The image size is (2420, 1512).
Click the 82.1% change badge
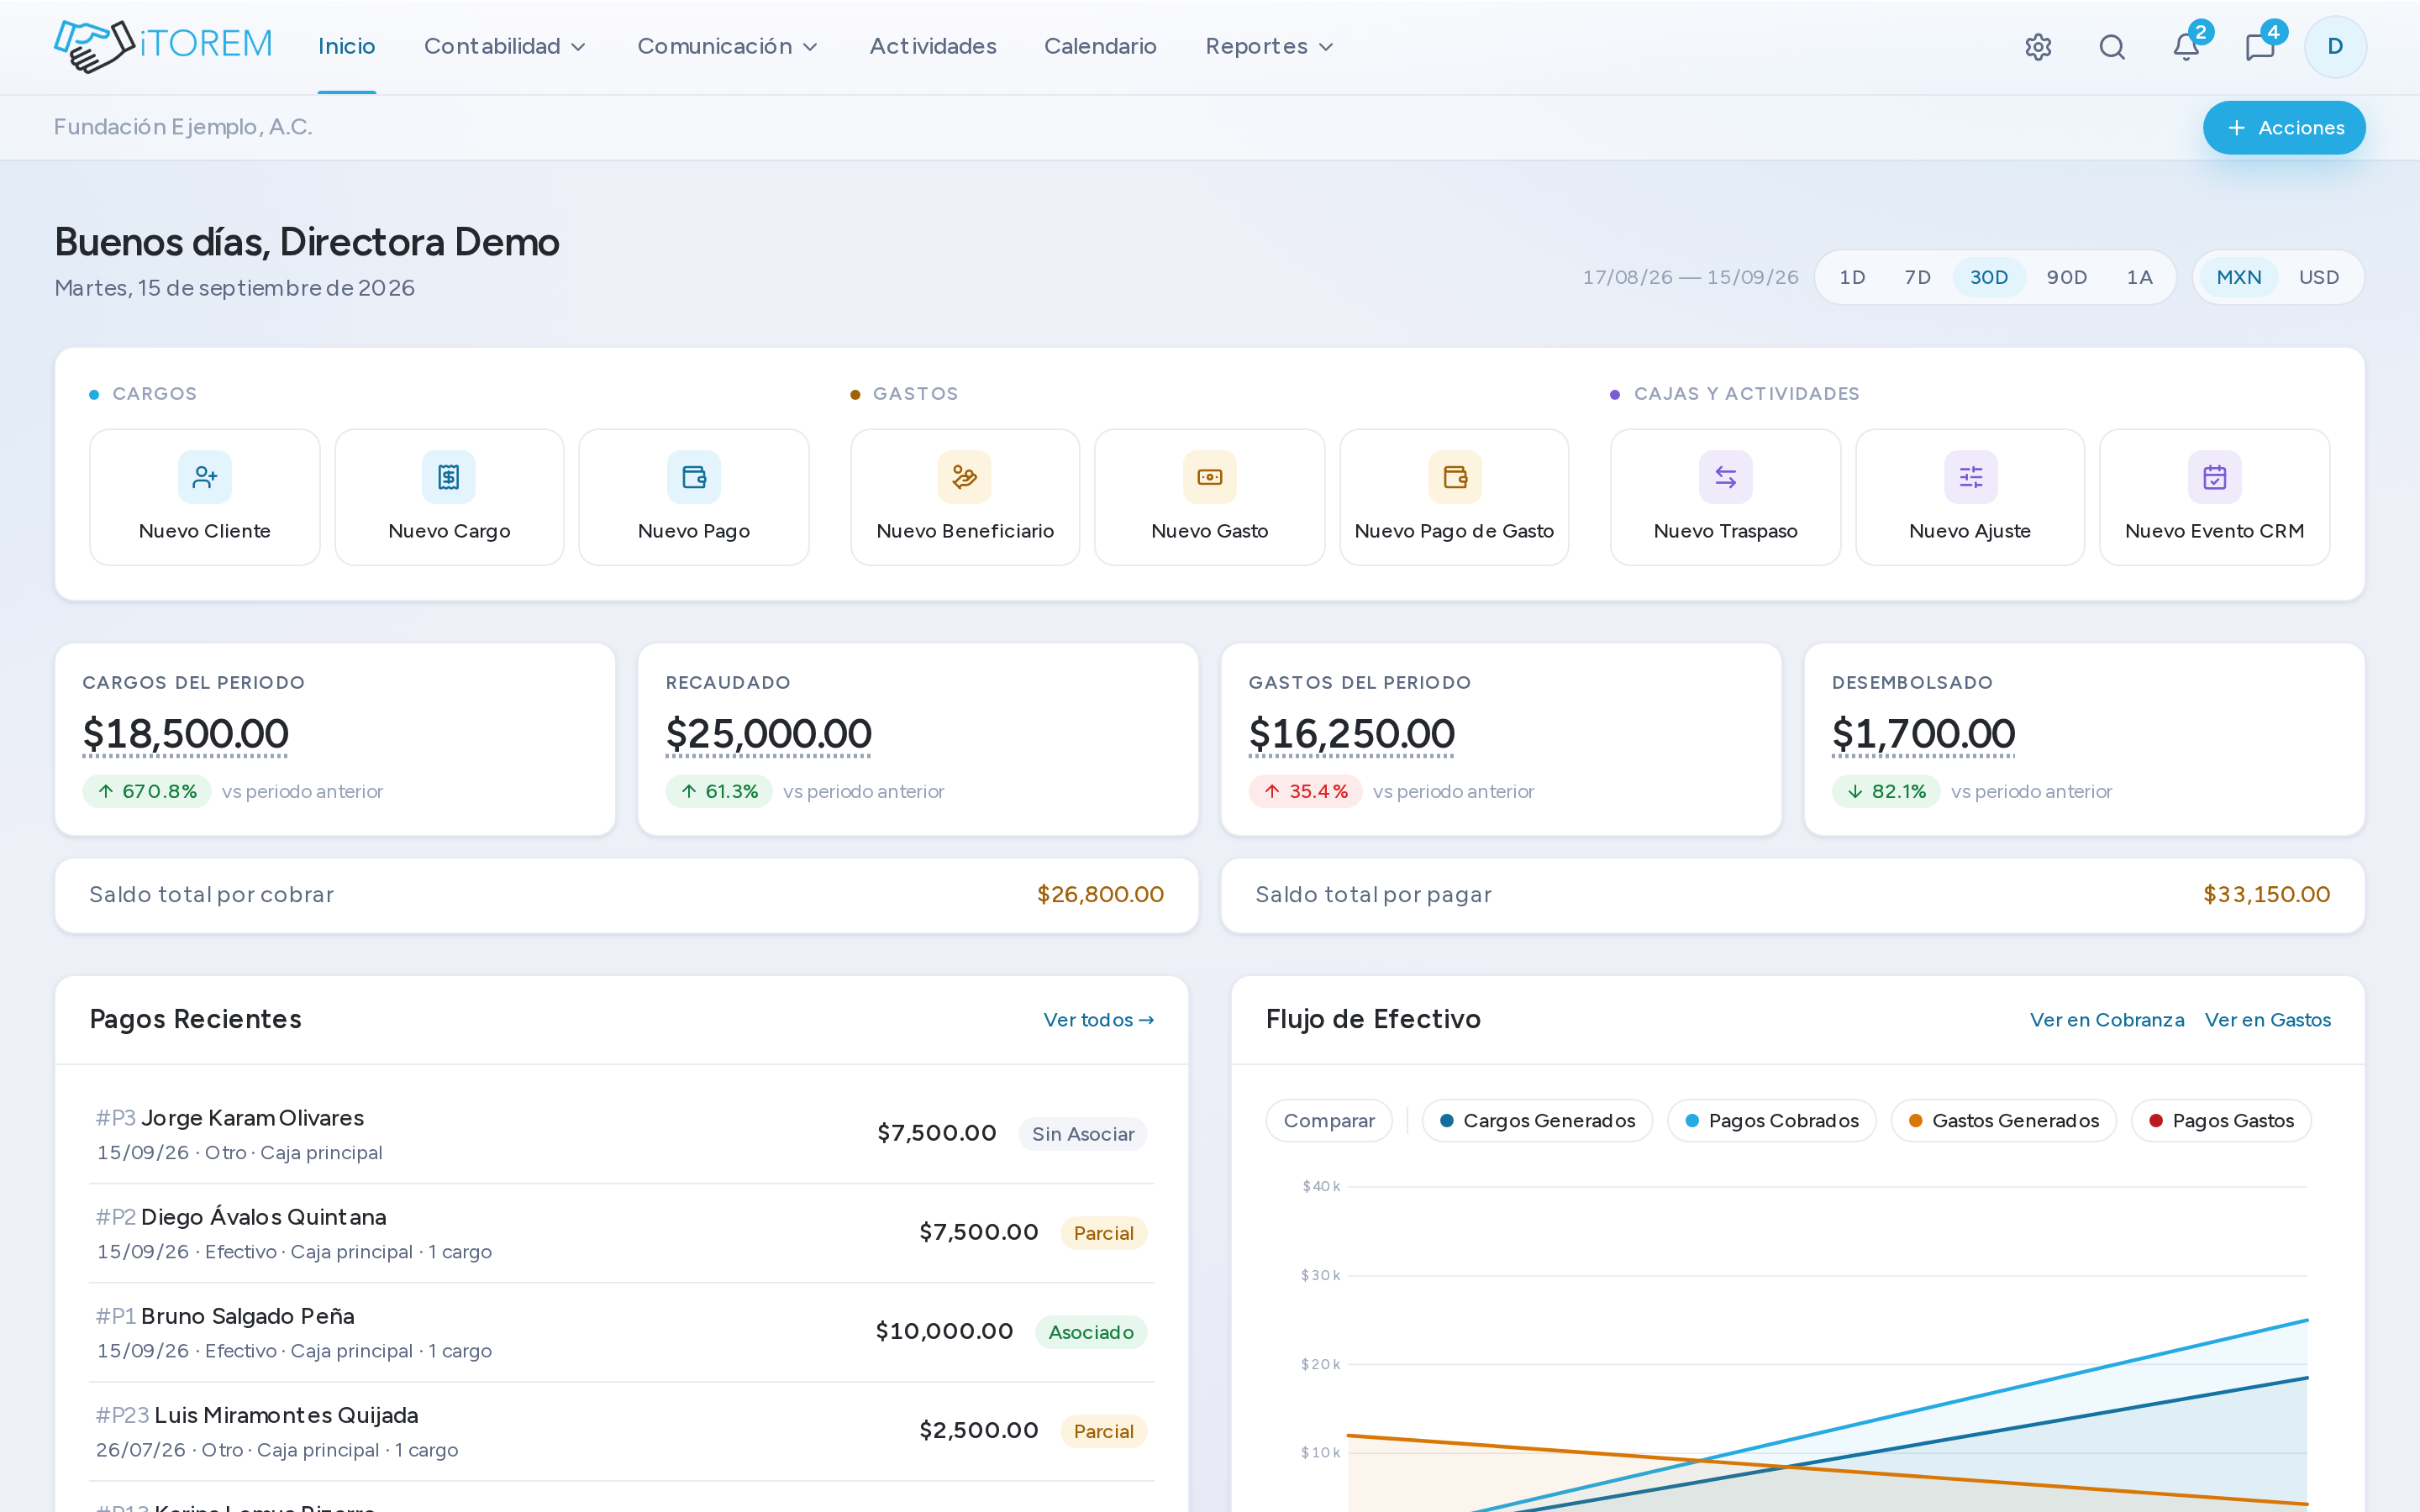pyautogui.click(x=1886, y=791)
